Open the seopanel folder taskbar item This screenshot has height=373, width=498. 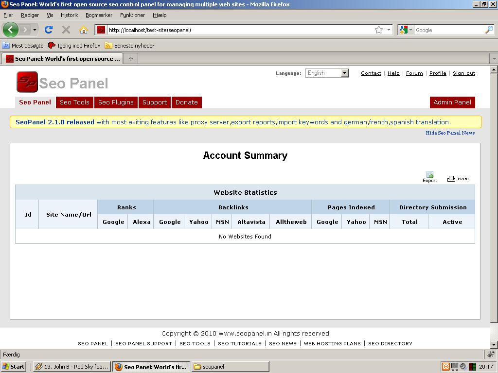[230, 367]
